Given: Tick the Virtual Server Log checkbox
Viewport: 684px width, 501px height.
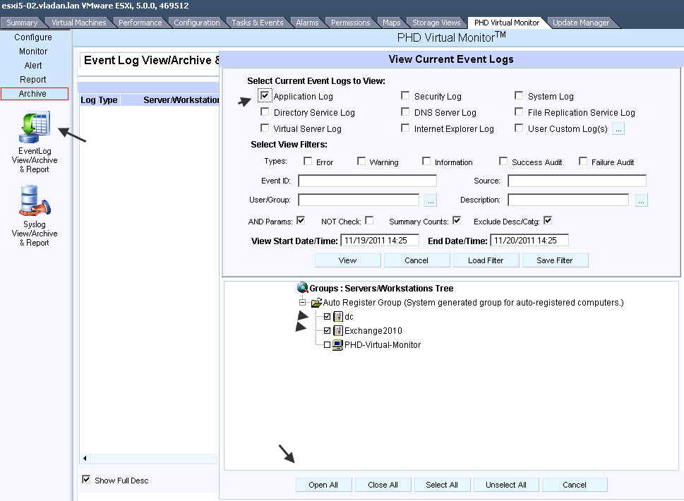Looking at the screenshot, I should [265, 128].
